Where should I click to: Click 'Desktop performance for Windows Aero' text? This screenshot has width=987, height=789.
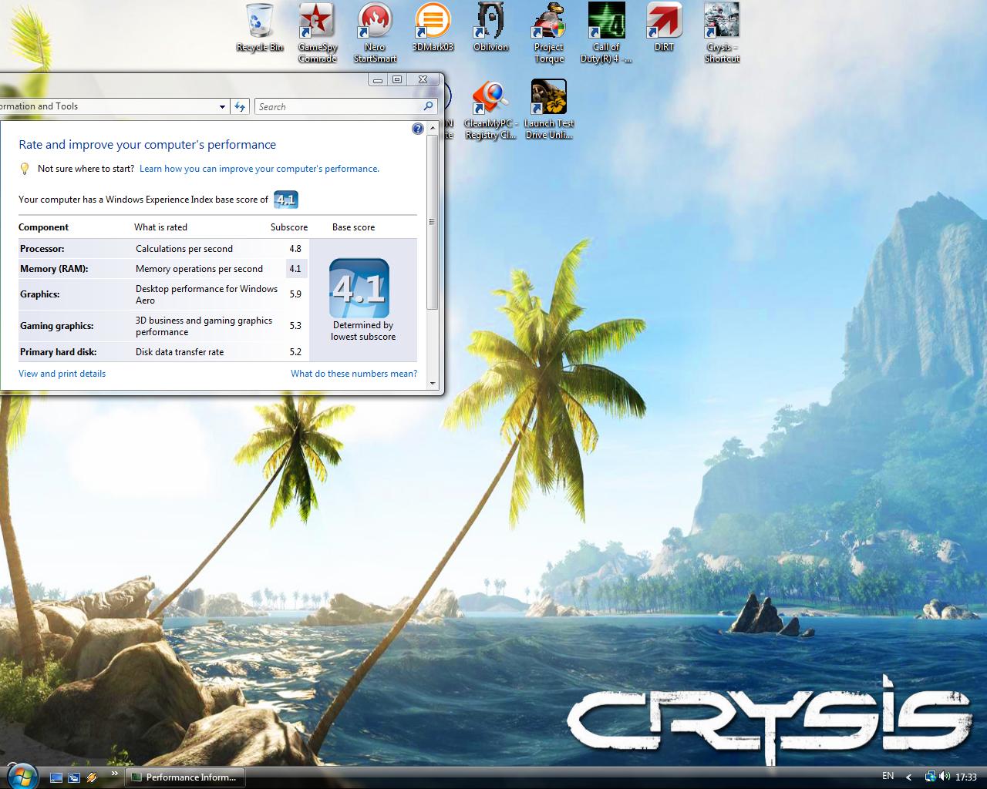207,294
